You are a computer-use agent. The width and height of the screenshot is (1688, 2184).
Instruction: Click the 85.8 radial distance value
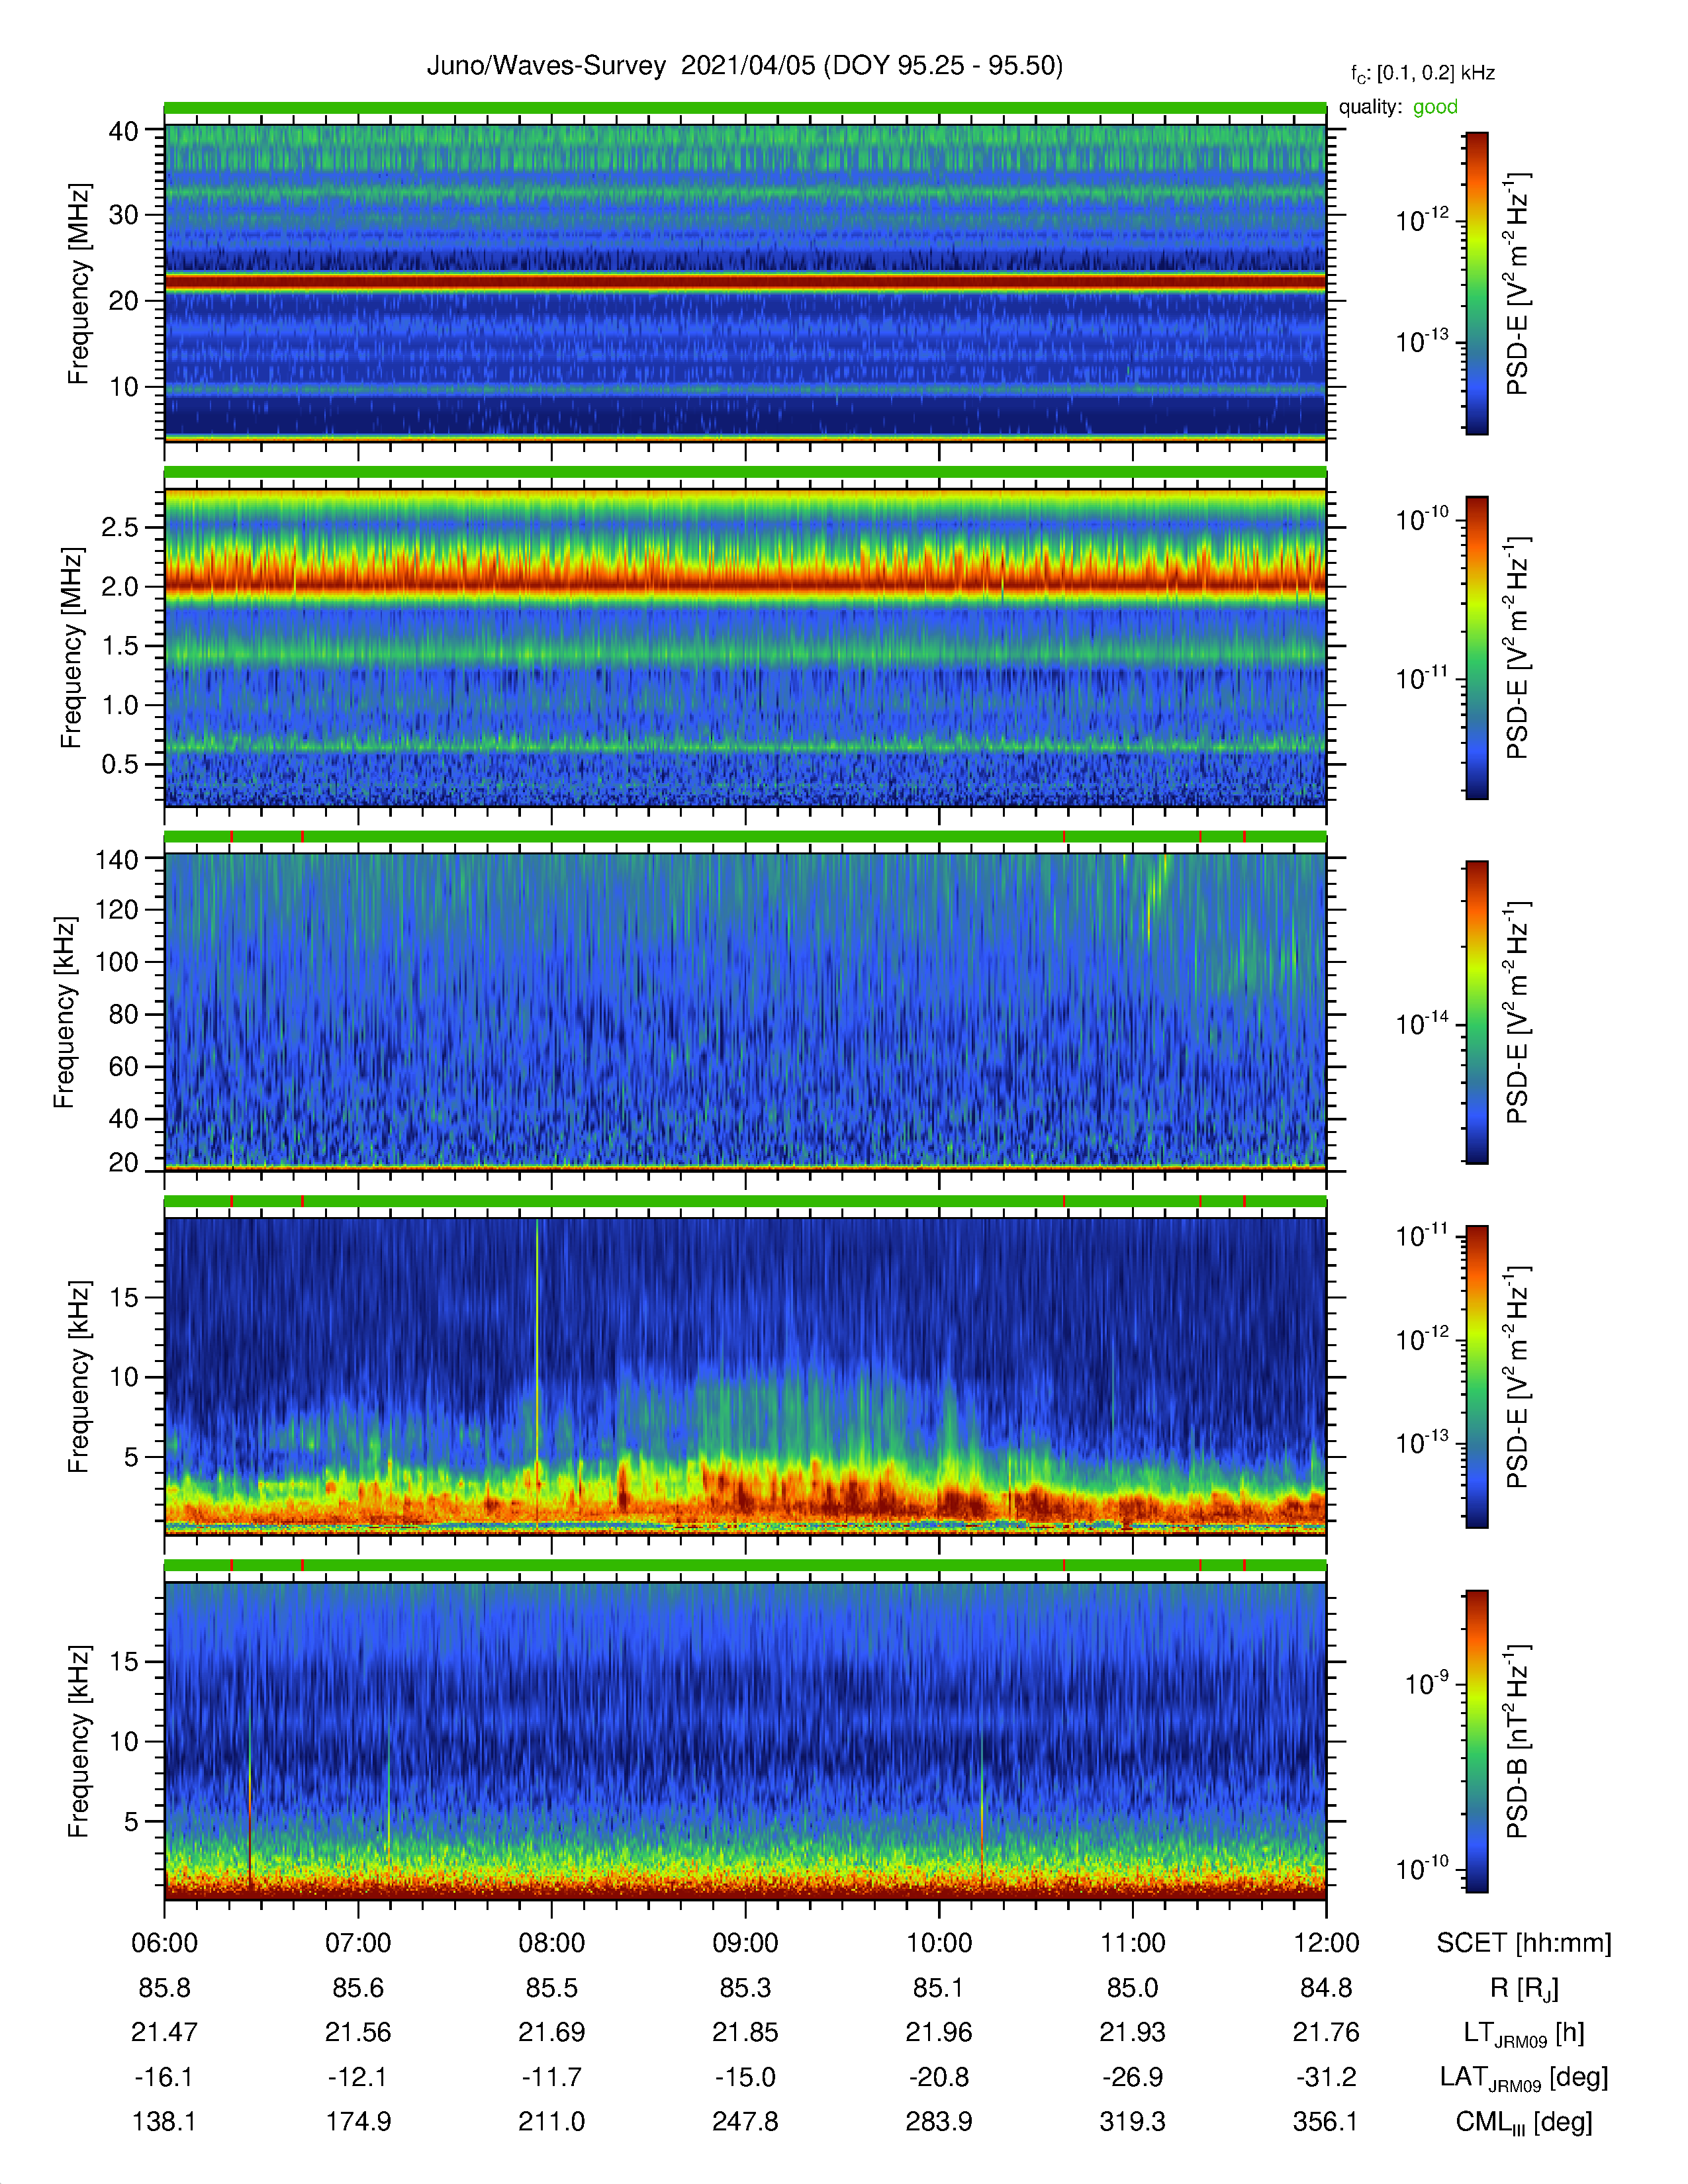point(164,1988)
